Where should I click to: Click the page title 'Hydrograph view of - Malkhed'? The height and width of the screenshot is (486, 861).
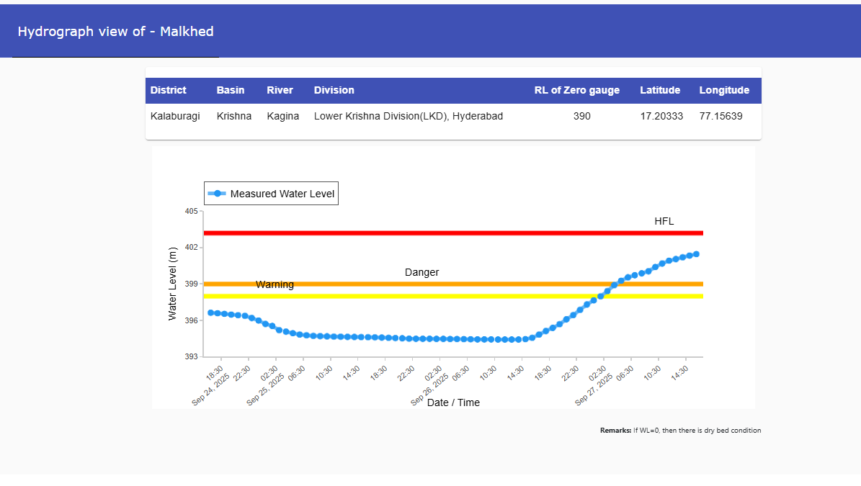coord(116,31)
